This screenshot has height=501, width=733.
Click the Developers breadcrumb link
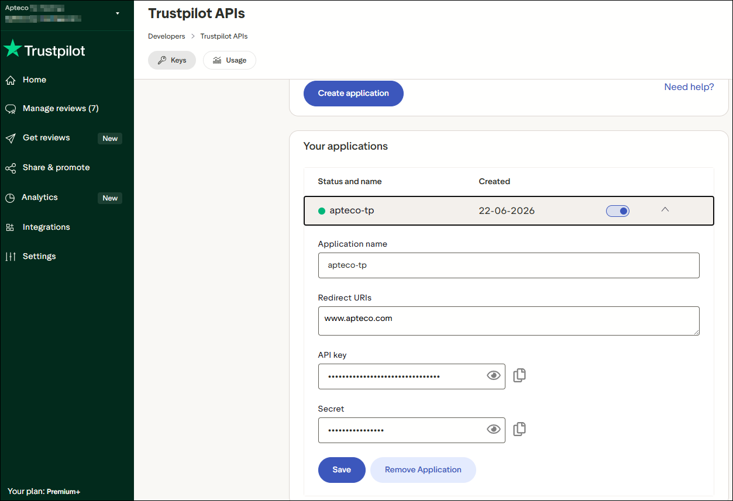coord(167,36)
